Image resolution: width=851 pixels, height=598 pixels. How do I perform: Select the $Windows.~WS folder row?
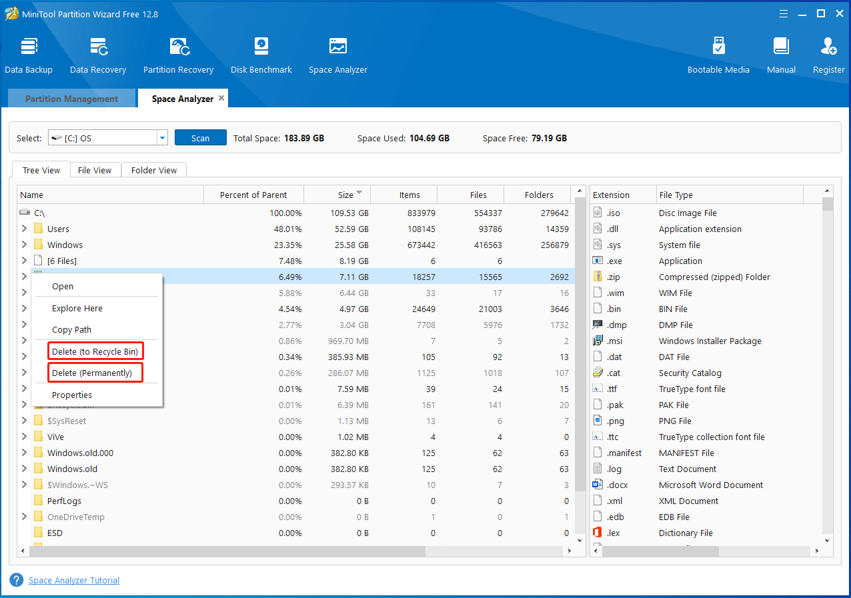click(295, 485)
